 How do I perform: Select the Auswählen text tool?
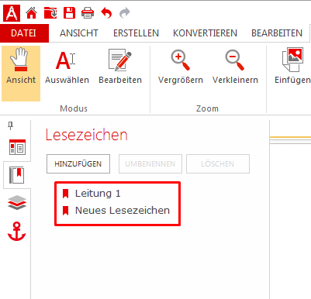pos(67,67)
